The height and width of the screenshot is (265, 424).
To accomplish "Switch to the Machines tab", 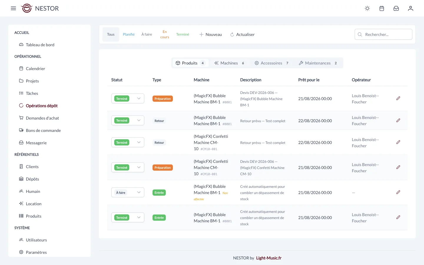I will tap(229, 63).
